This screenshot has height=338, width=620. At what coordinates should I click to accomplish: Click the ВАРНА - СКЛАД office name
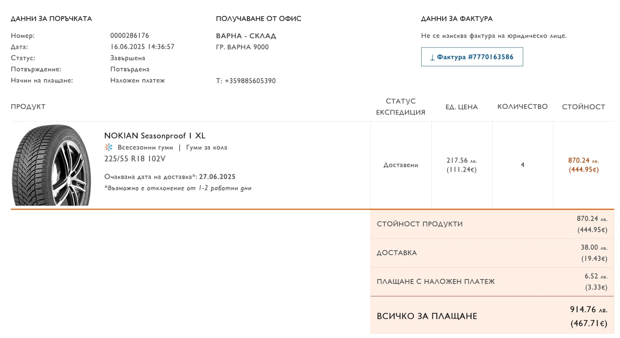246,36
